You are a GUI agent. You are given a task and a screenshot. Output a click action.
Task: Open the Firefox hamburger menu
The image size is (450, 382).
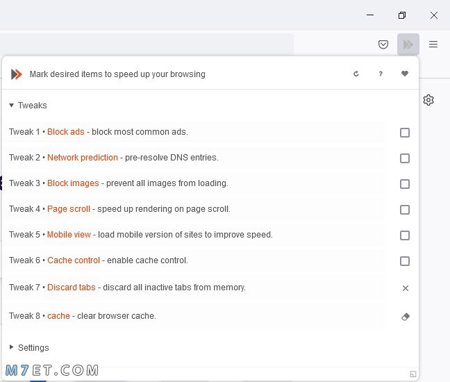[x=433, y=44]
